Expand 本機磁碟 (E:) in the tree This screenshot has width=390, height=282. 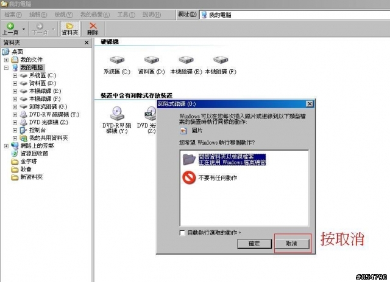point(15,91)
